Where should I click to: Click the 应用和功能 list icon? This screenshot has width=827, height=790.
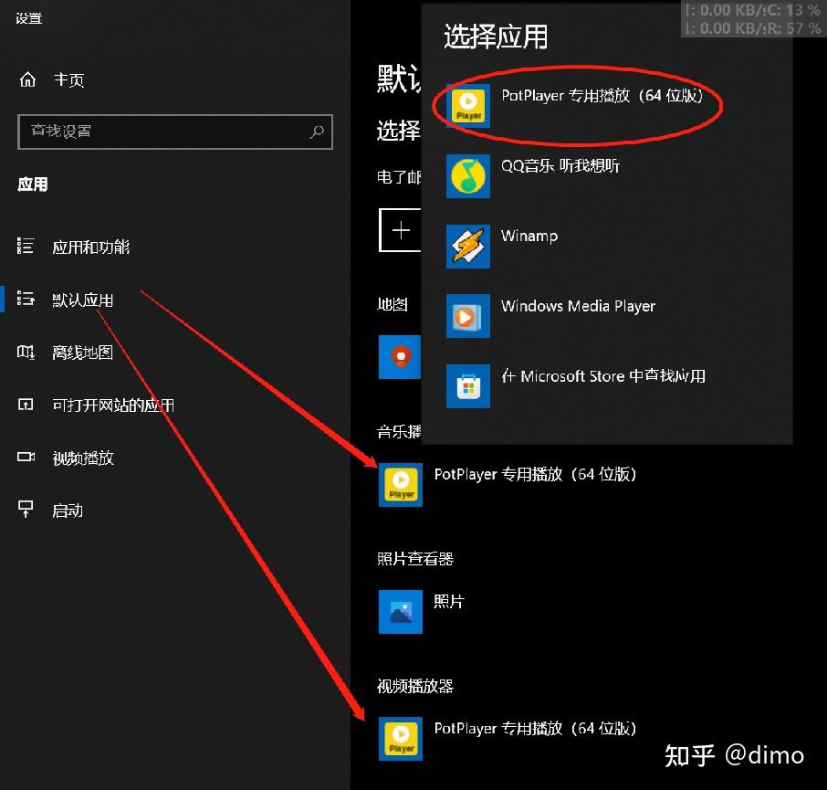(x=26, y=246)
